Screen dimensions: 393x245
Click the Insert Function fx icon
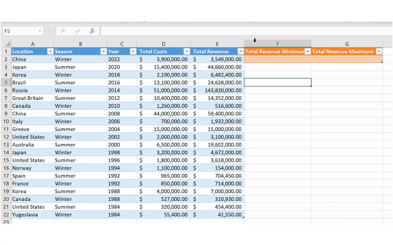pos(92,31)
